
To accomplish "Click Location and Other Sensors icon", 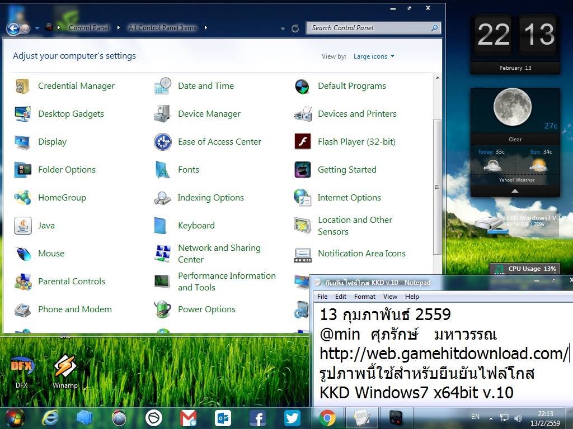I will pos(302,225).
